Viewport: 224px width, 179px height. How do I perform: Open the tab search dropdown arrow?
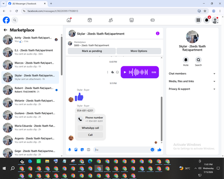(x=4, y=4)
